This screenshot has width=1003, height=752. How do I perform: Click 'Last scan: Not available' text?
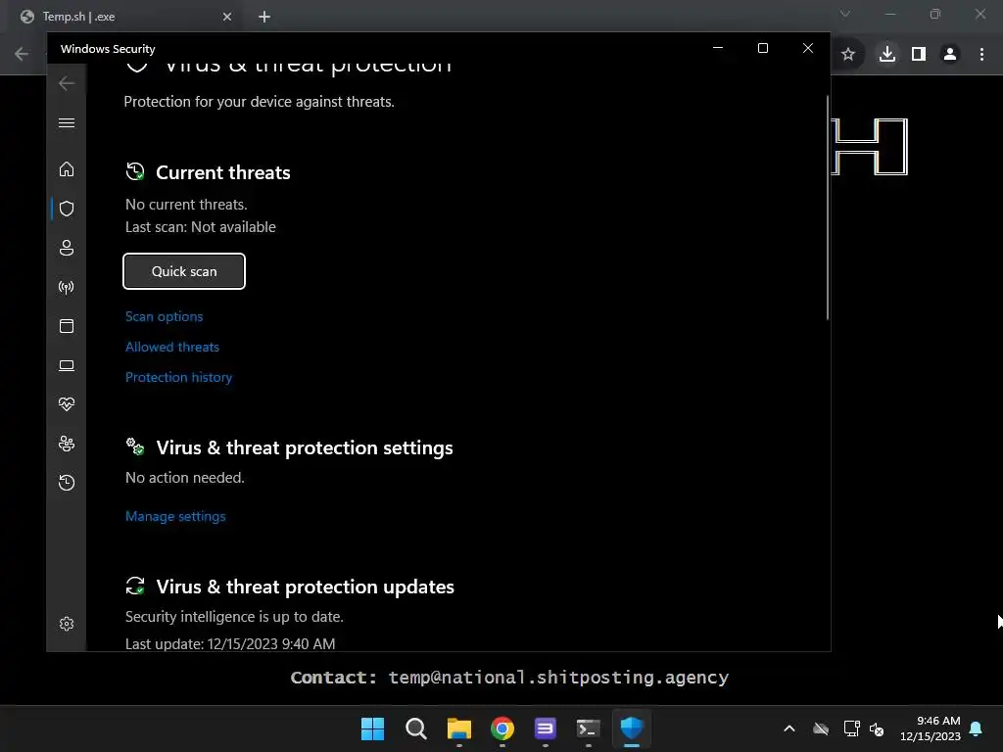(200, 227)
